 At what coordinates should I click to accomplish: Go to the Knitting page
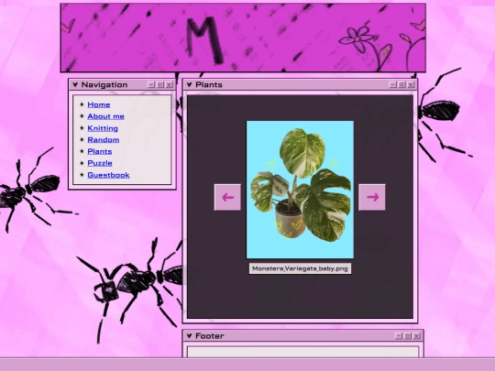click(x=103, y=128)
